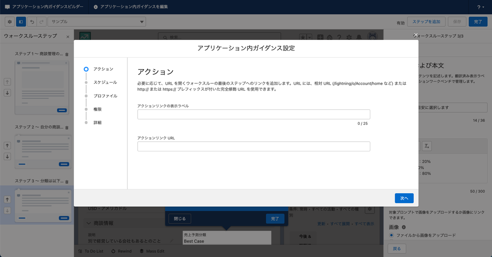Move step 3 up with arrow icon

pos(7,199)
